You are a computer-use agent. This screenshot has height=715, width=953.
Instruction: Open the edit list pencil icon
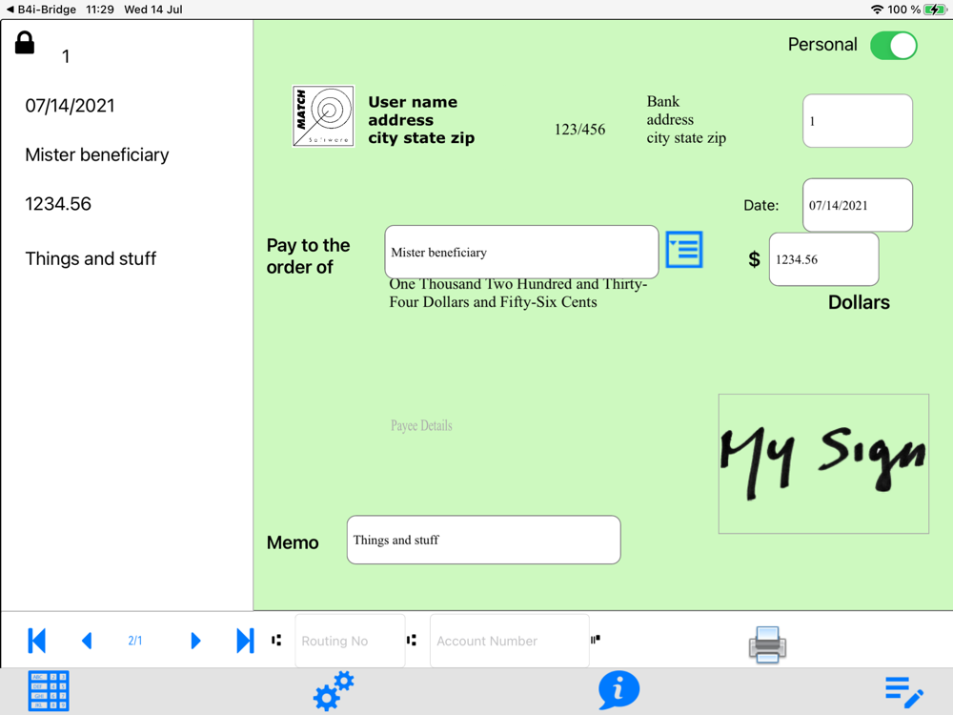903,692
